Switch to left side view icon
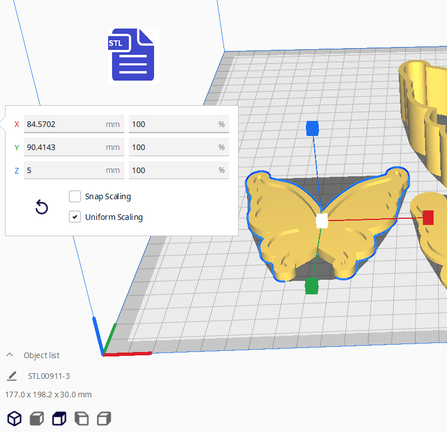Image resolution: width=447 pixels, height=432 pixels. coord(81,418)
